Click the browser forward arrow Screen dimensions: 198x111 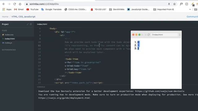click(x=9, y=4)
